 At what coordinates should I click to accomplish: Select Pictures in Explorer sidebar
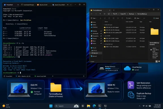94,39
